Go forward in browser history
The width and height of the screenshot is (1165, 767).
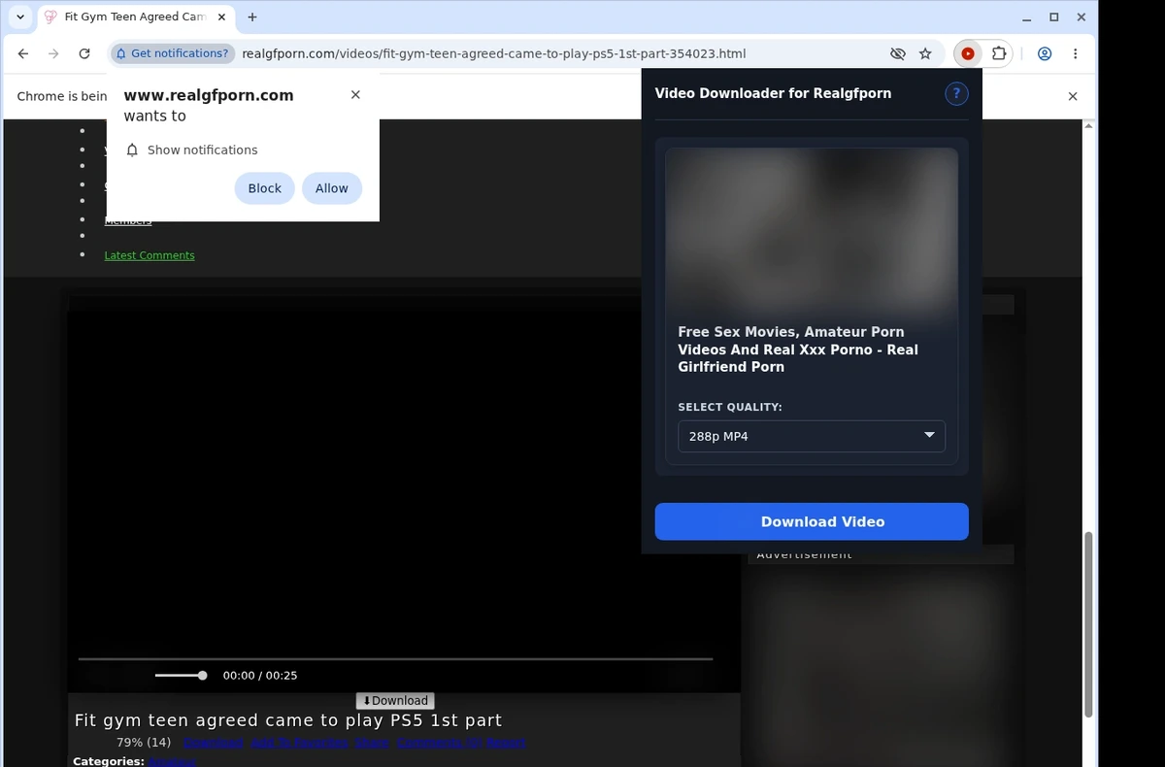coord(53,53)
